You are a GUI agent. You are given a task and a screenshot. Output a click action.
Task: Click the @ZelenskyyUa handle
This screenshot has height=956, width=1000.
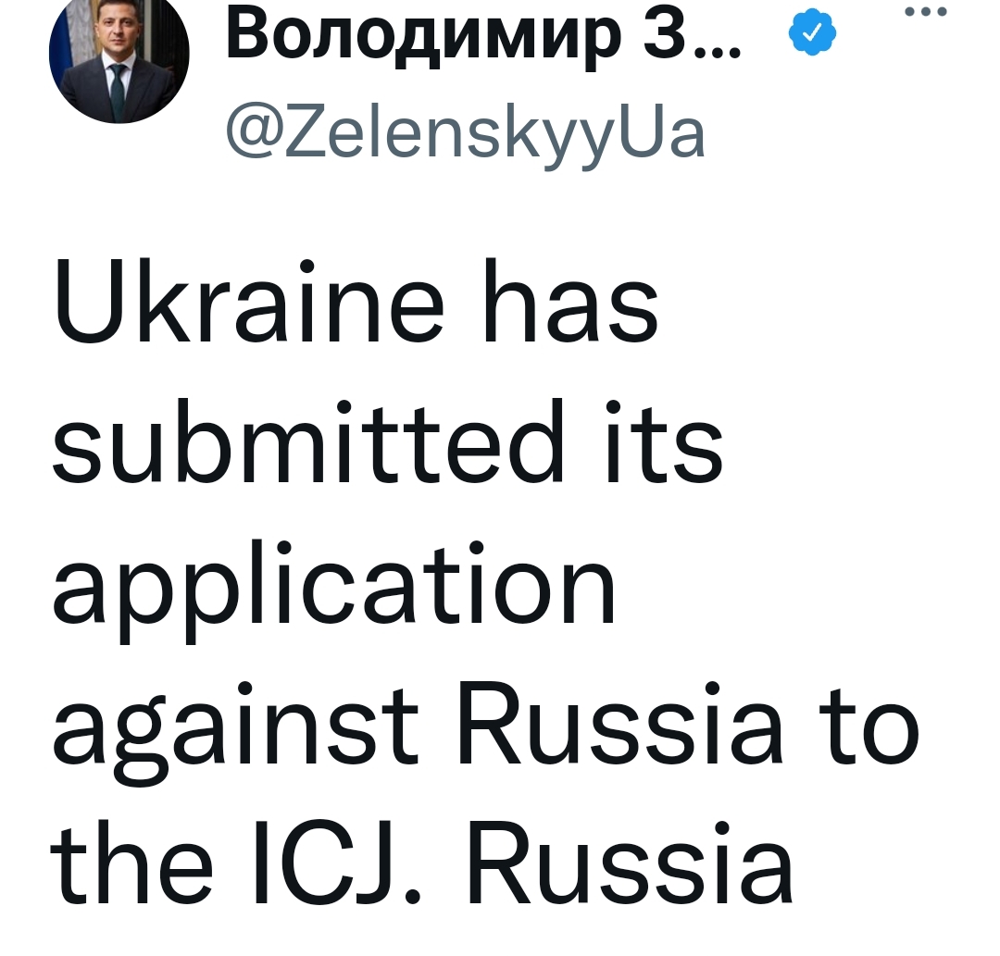point(466,135)
